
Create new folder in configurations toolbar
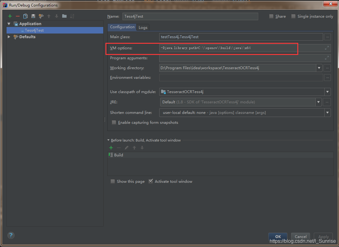pyautogui.click(x=64, y=16)
